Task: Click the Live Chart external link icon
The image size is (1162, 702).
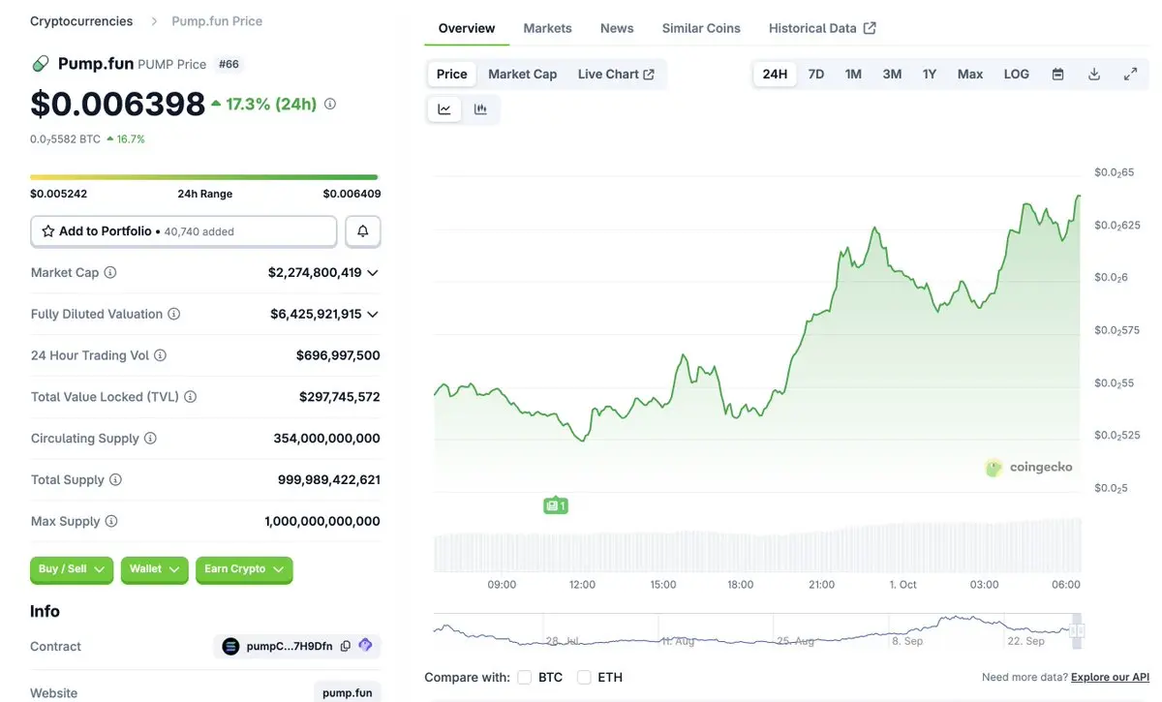Action: [x=649, y=75]
